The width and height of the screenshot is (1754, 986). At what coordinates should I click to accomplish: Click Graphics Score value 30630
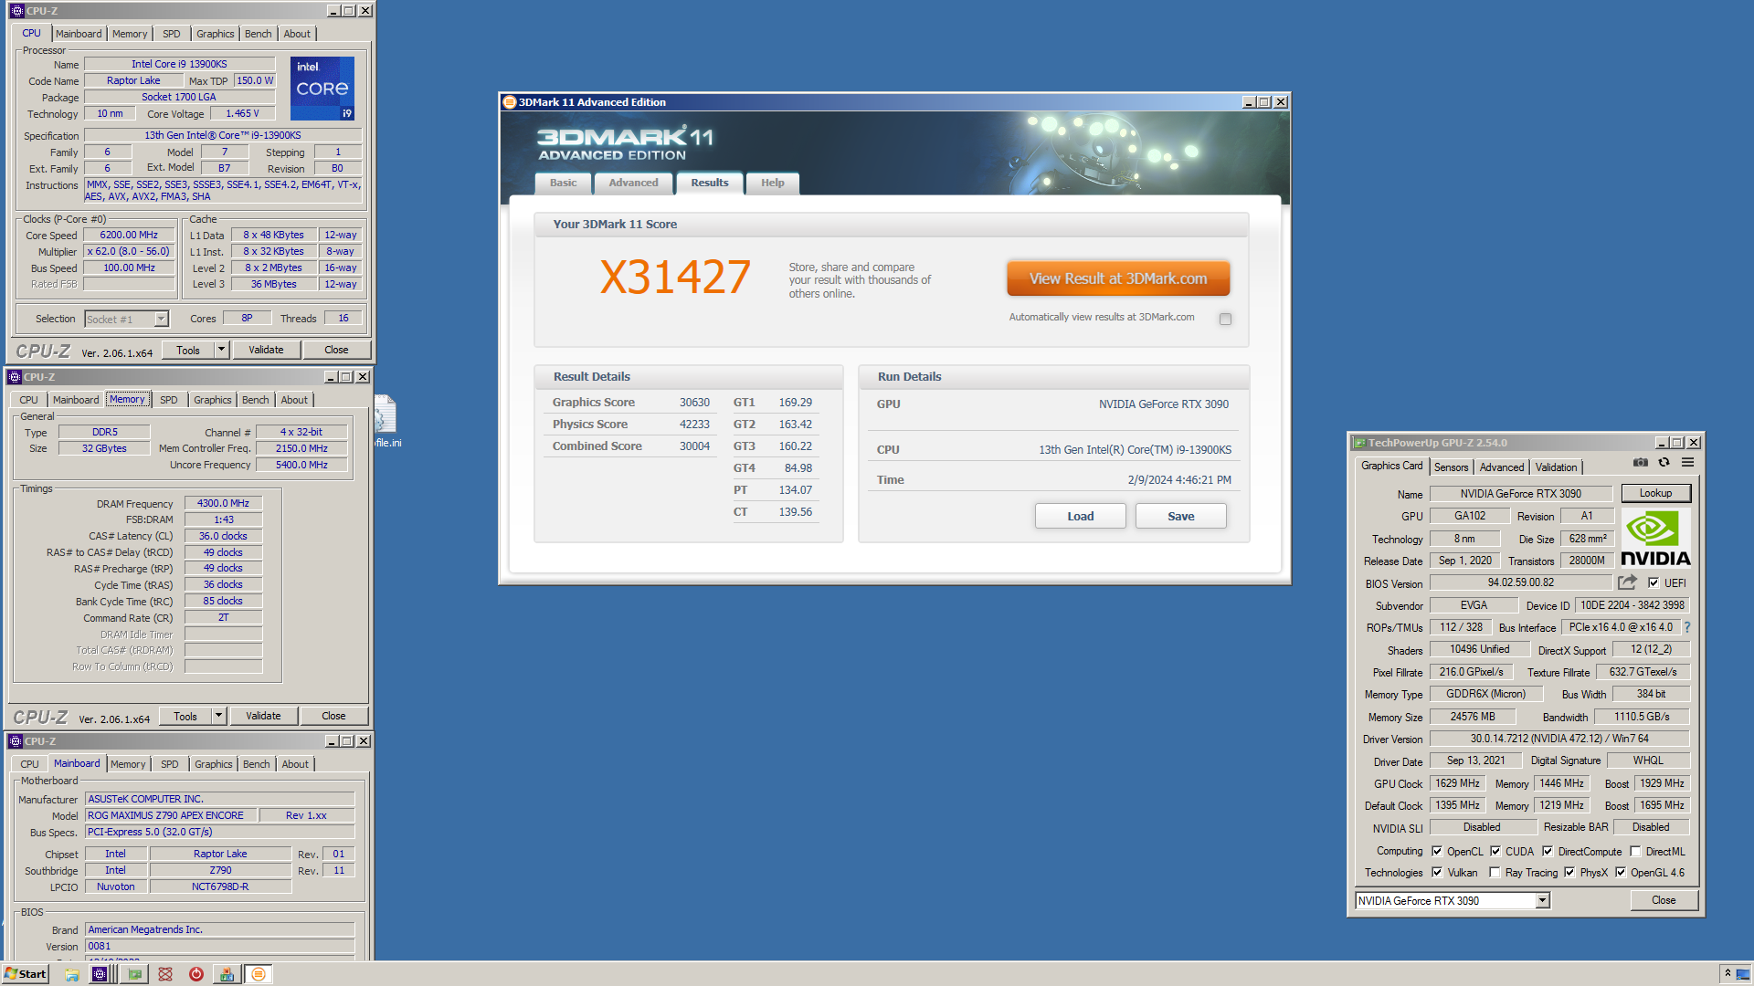click(694, 403)
